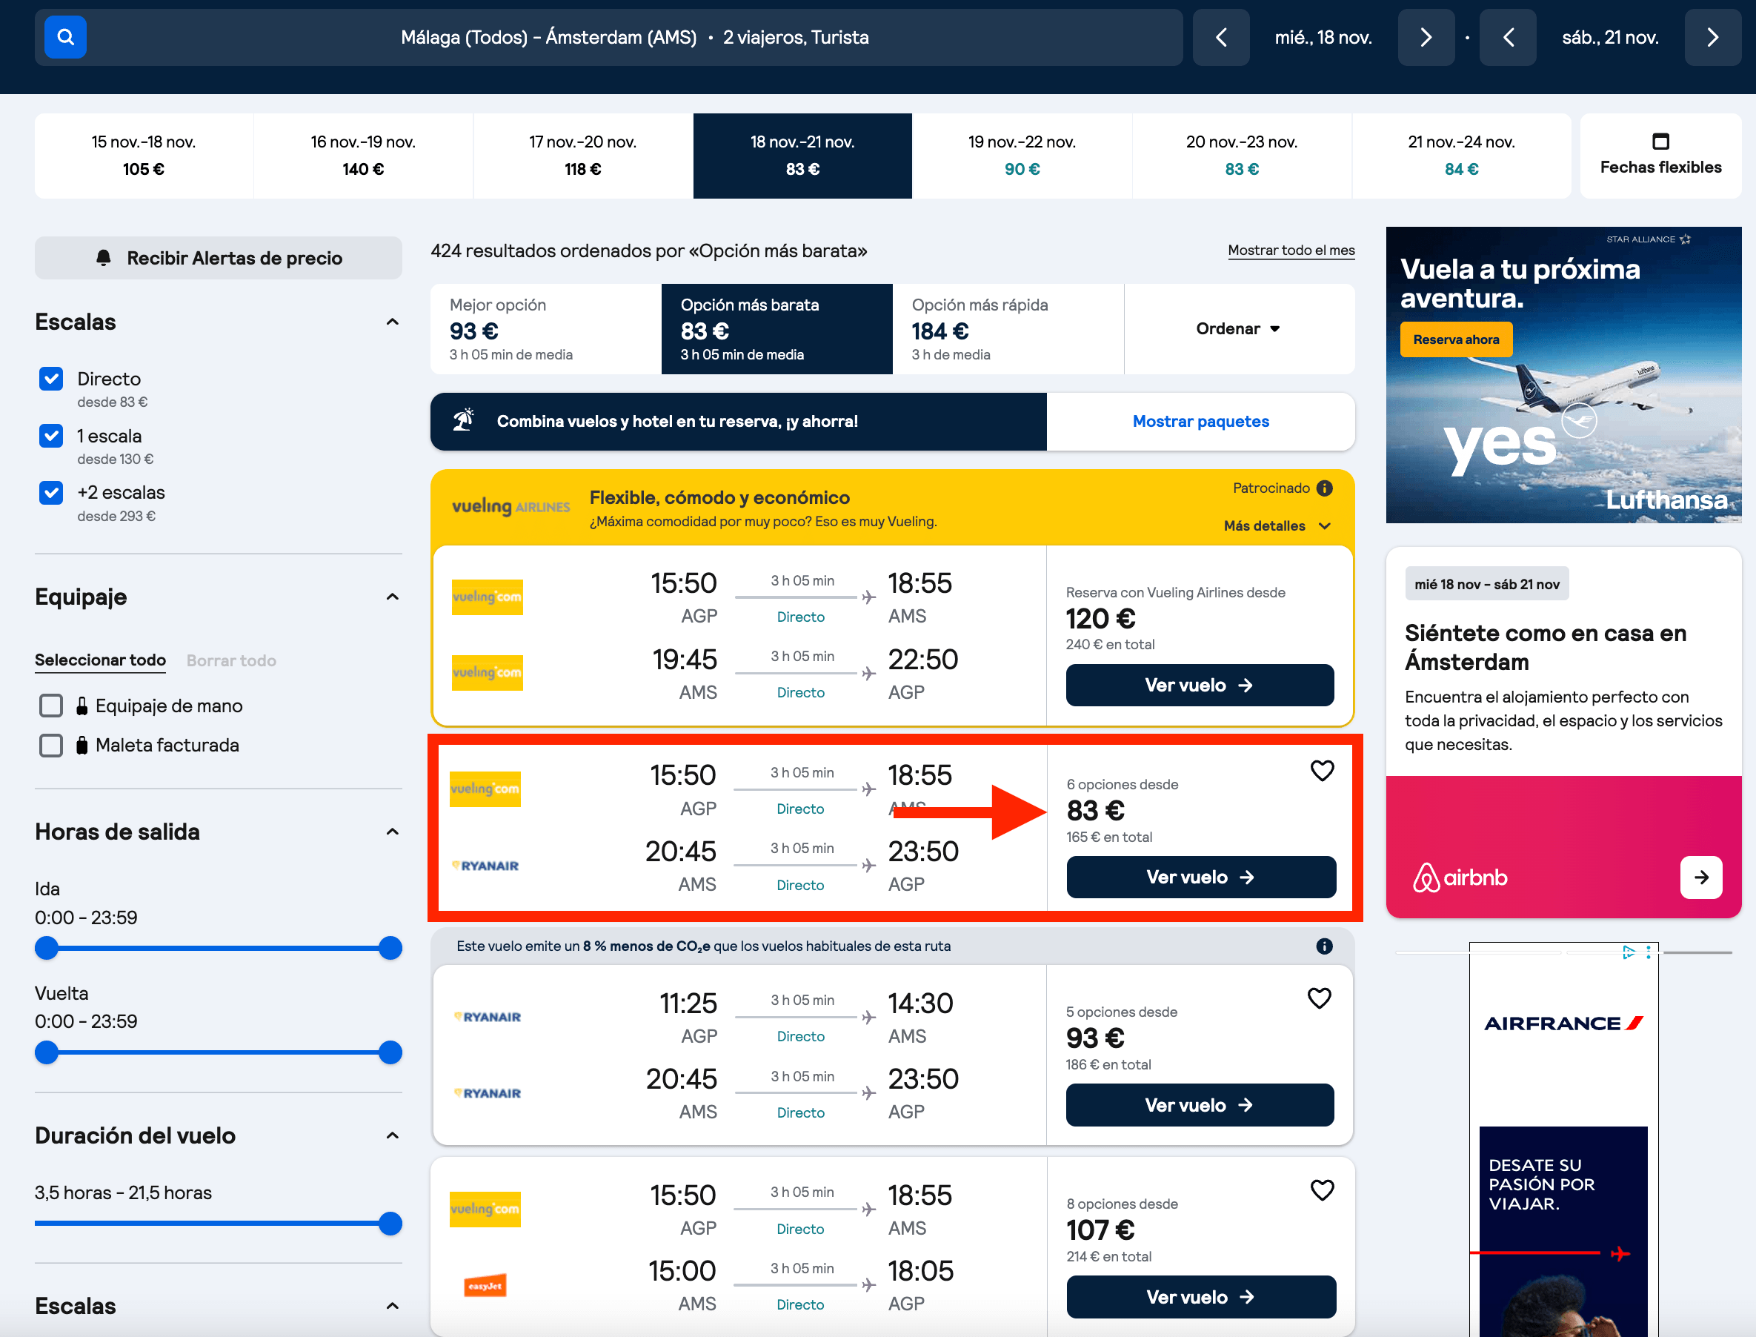Click the bell icon in price alerts

pos(104,258)
